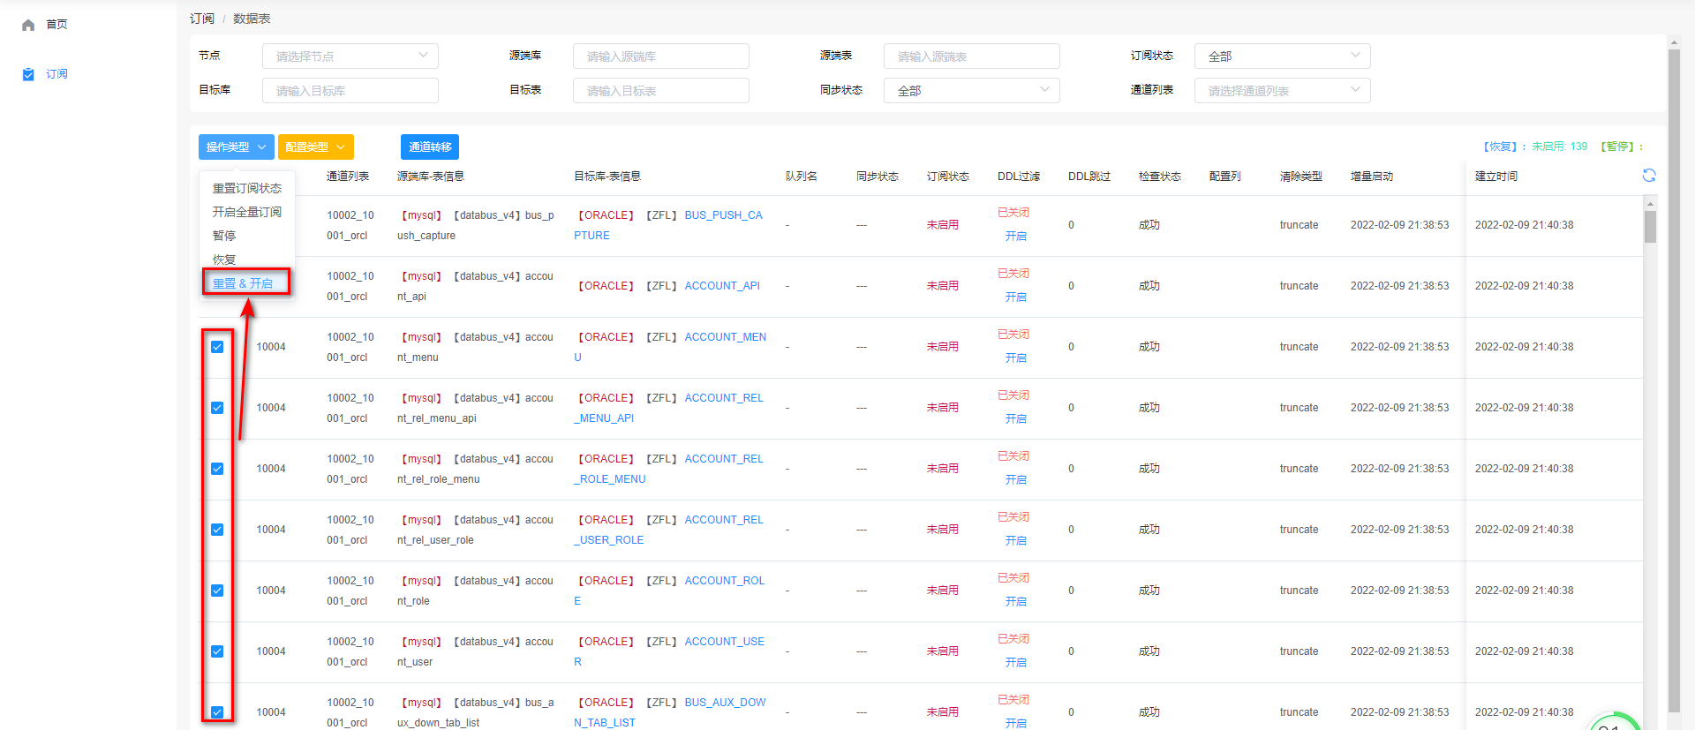
Task: Select 暂停 from the operation menu
Action: tap(224, 236)
